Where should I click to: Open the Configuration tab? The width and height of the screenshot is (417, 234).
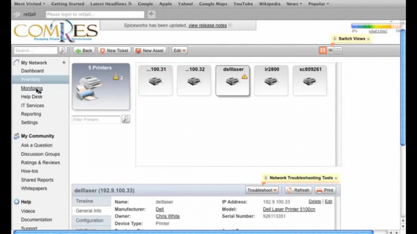click(x=91, y=220)
